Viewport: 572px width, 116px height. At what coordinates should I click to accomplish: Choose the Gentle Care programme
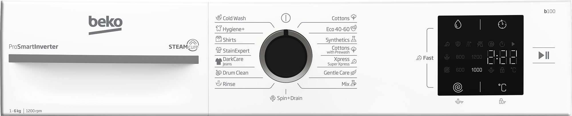coord(340,73)
